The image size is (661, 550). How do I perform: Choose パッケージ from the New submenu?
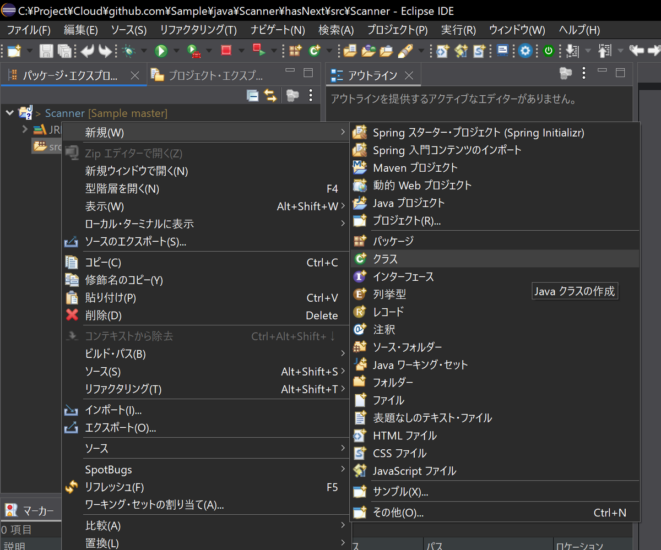click(495, 241)
